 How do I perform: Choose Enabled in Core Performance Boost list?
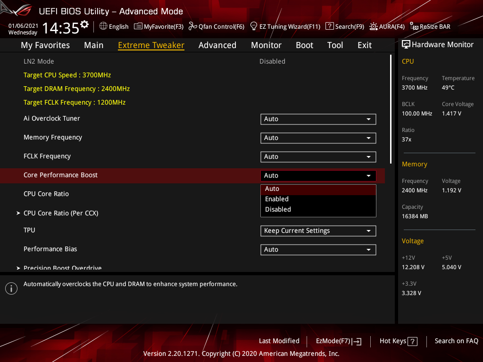pyautogui.click(x=318, y=199)
